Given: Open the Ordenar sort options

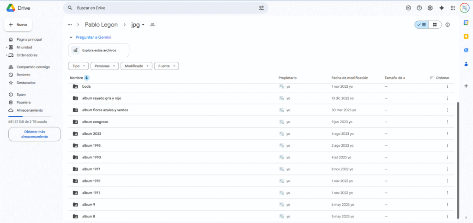Looking at the screenshot, I should click(440, 78).
